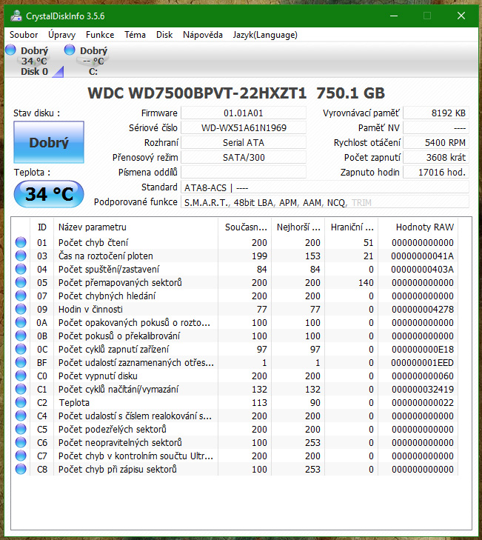Click status orb of row 0A
Image resolution: width=482 pixels, height=540 pixels.
[21, 322]
